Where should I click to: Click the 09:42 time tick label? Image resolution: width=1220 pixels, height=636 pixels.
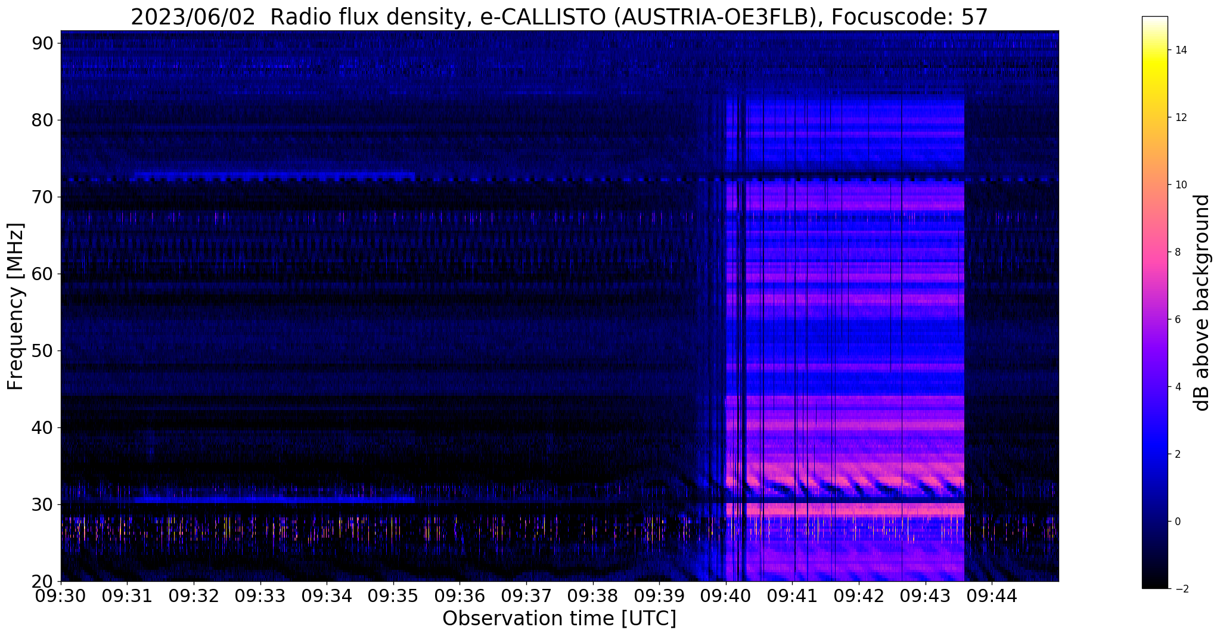click(859, 595)
